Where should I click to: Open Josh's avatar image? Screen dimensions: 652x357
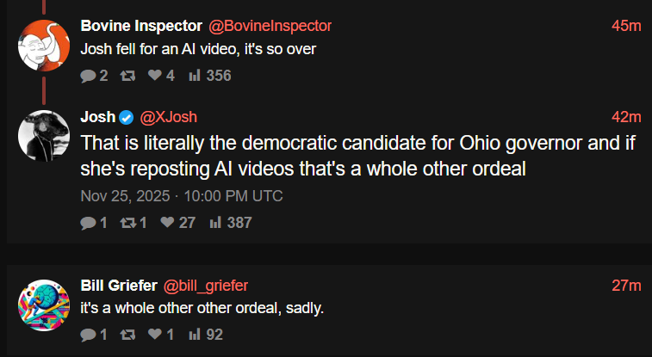(x=43, y=135)
